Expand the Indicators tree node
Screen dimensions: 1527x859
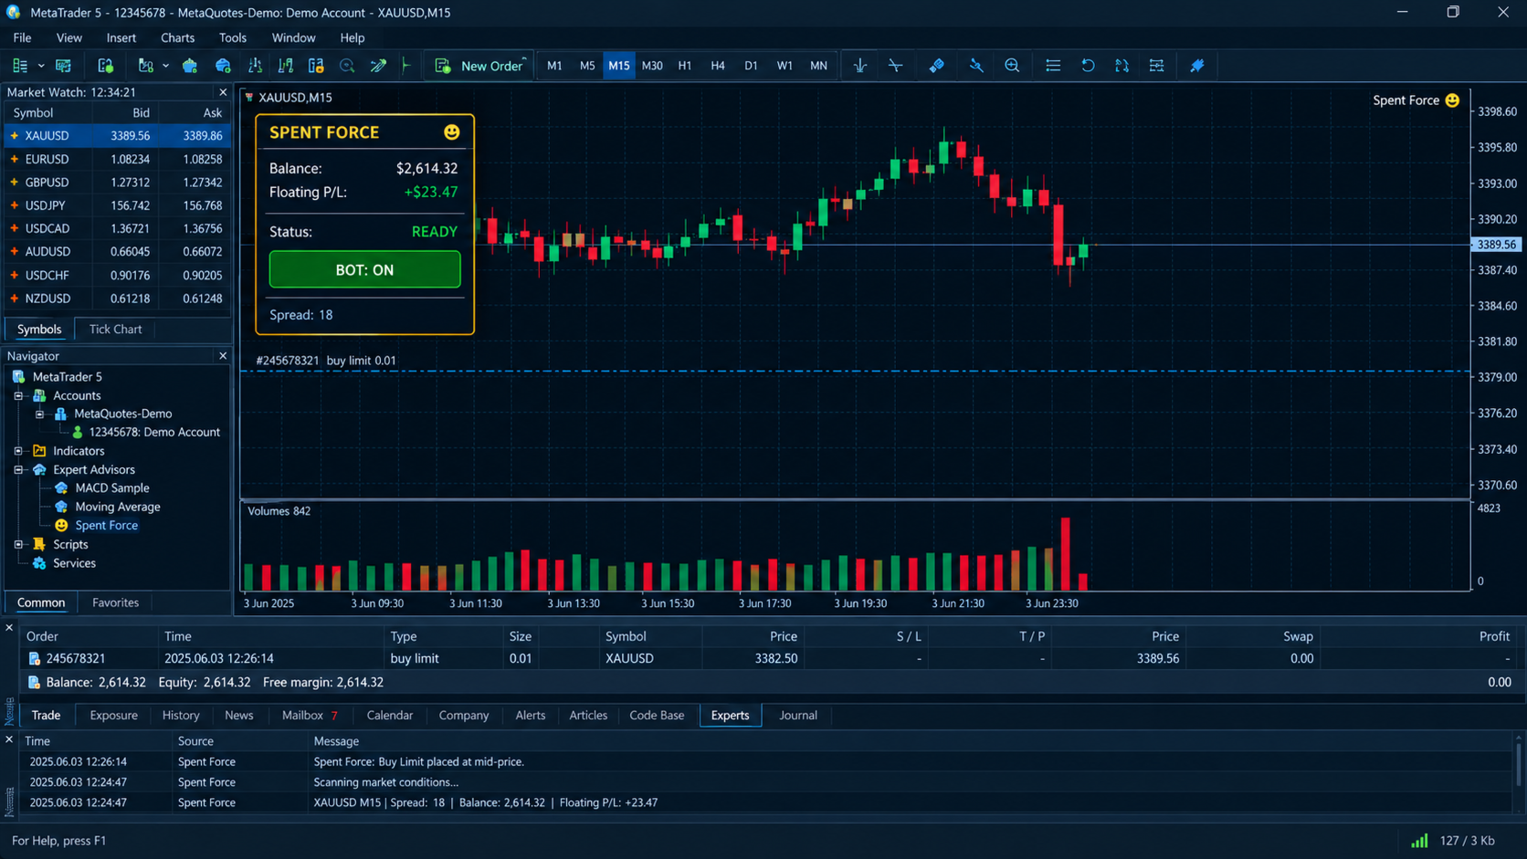coord(18,451)
